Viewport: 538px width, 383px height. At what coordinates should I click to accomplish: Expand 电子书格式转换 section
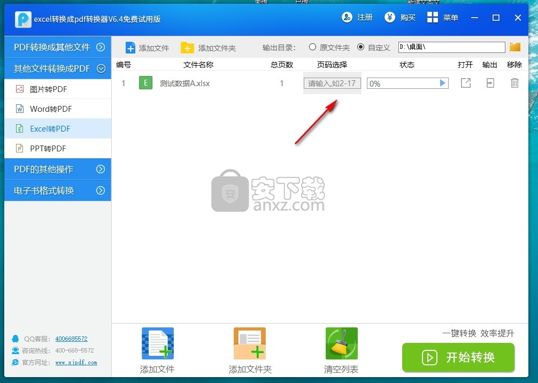click(58, 190)
